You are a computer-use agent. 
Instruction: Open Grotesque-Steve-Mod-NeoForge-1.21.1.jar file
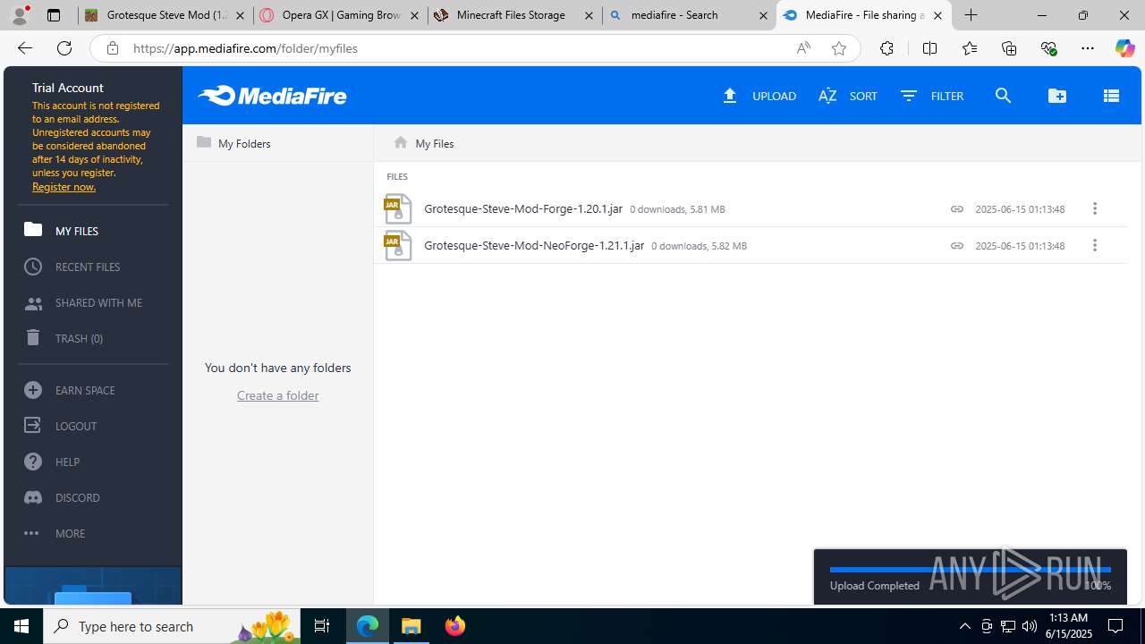click(x=534, y=245)
